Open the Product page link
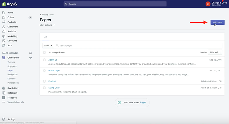The width and height of the screenshot is (229, 124). (x=52, y=81)
